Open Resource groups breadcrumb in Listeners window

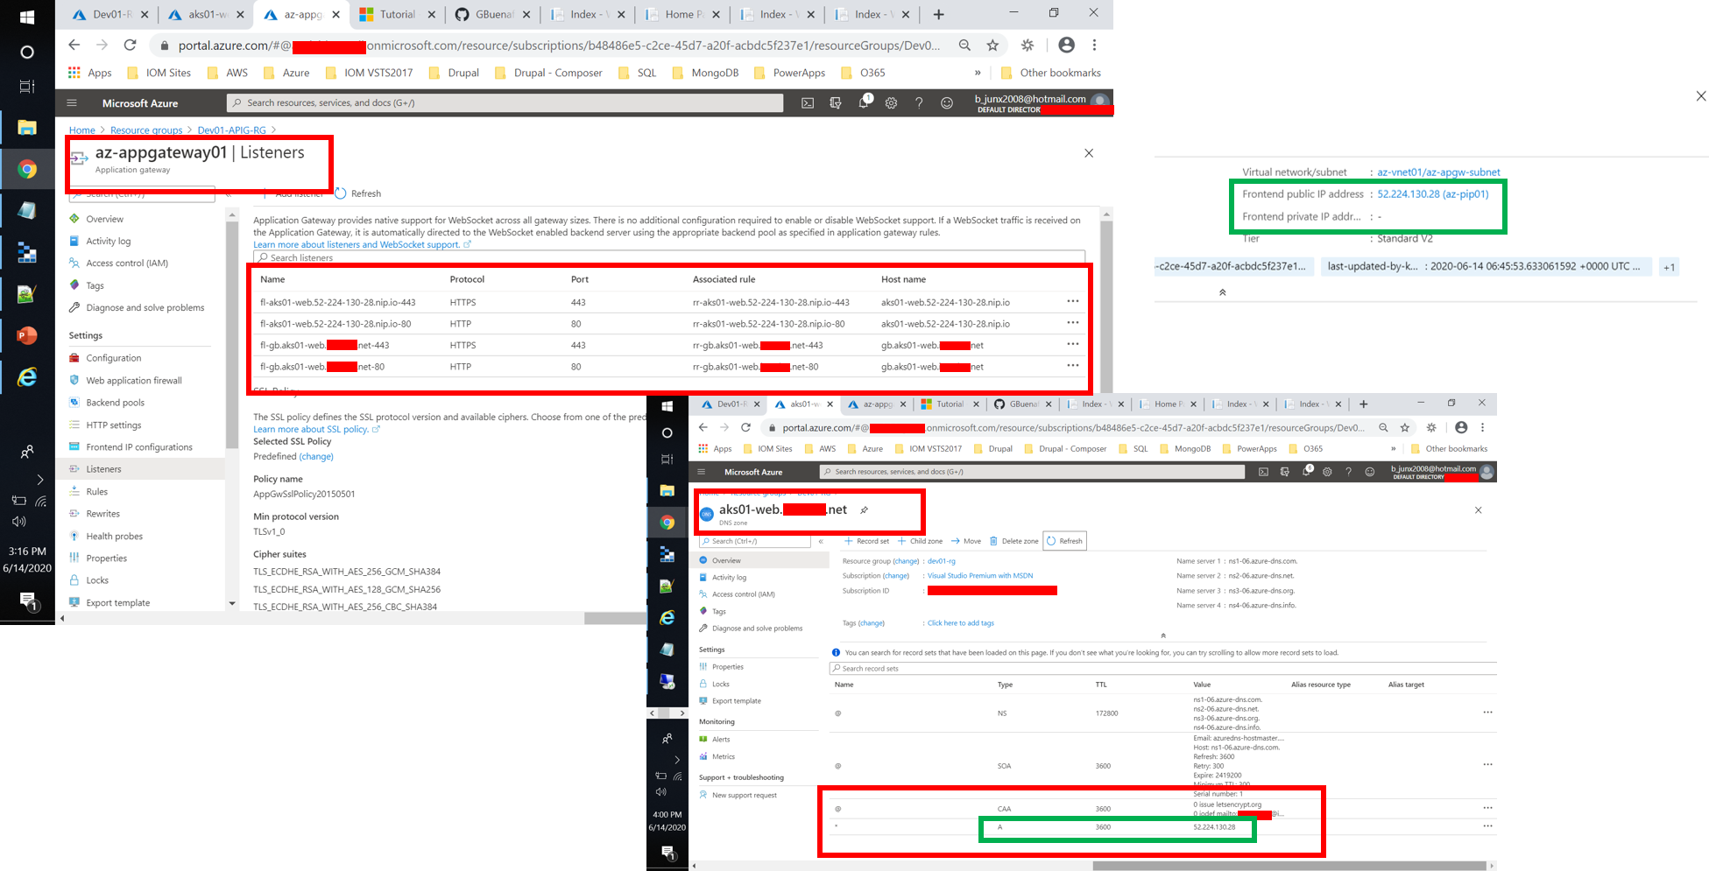tap(146, 130)
